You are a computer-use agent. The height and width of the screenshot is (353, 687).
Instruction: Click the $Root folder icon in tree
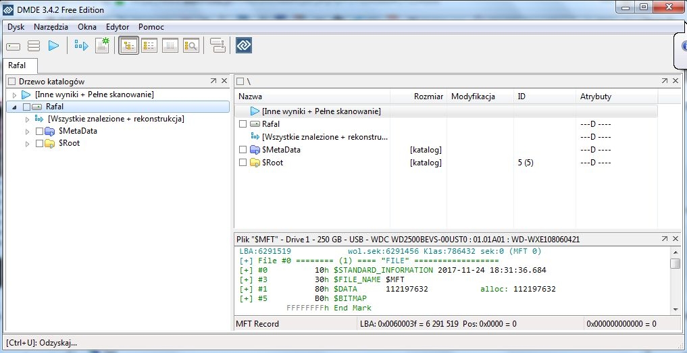point(49,143)
